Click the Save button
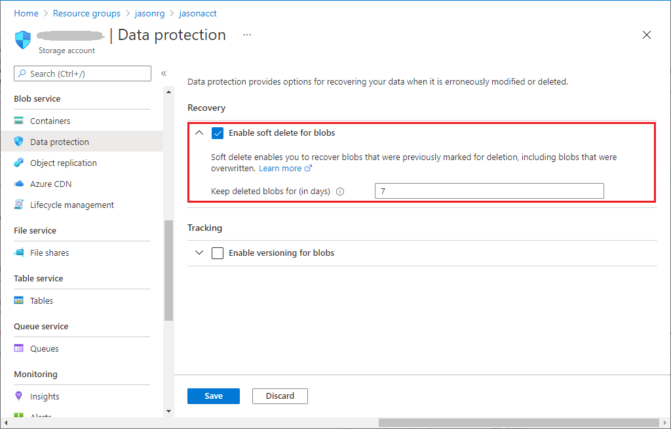671x429 pixels. [214, 396]
